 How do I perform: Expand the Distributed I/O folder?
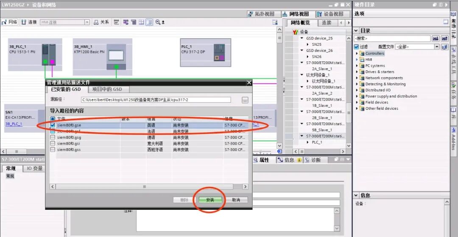click(357, 90)
